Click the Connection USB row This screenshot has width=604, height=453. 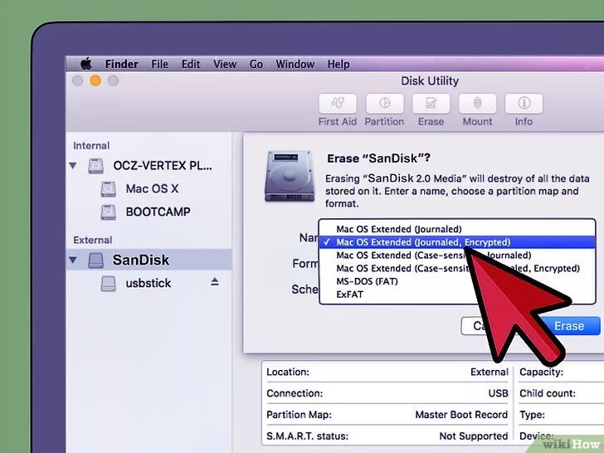pyautogui.click(x=387, y=393)
